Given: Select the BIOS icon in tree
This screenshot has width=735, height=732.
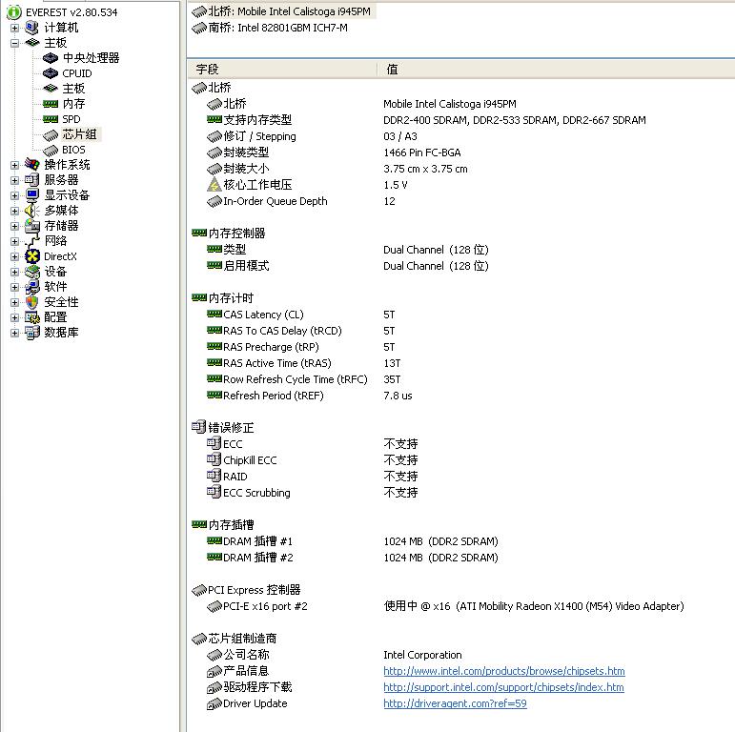Looking at the screenshot, I should pyautogui.click(x=51, y=150).
